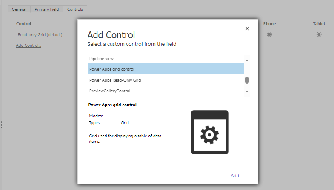334x190 pixels.
Task: Click the control list scrollbar thumb
Action: [x=247, y=80]
